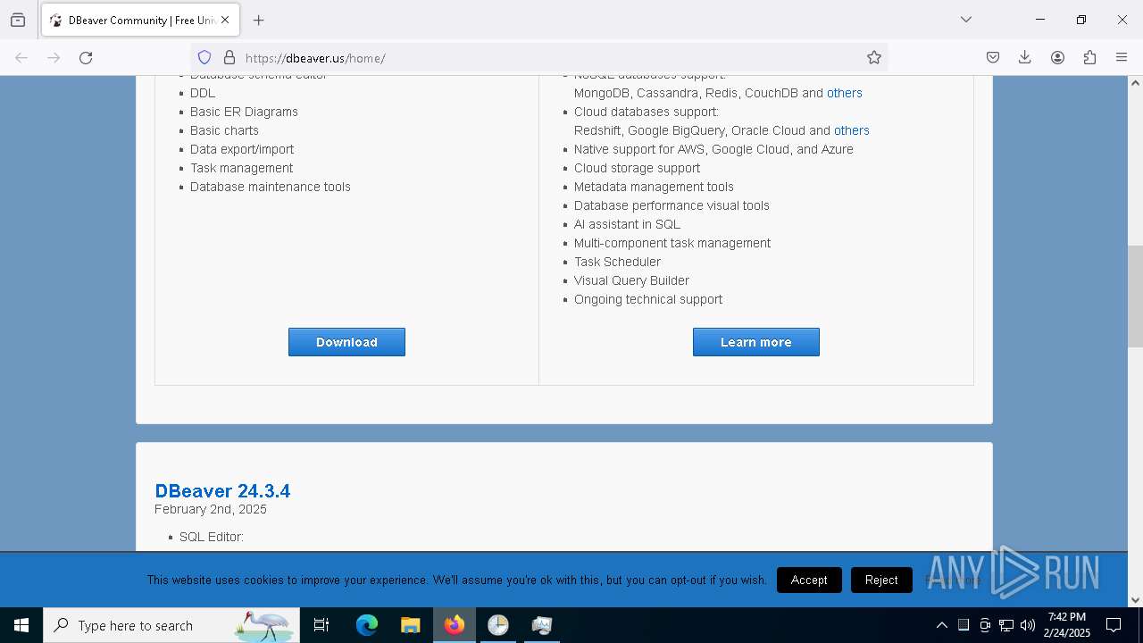1143x643 pixels.
Task: Select 'AI assistant in SQL' text
Action: pos(627,224)
